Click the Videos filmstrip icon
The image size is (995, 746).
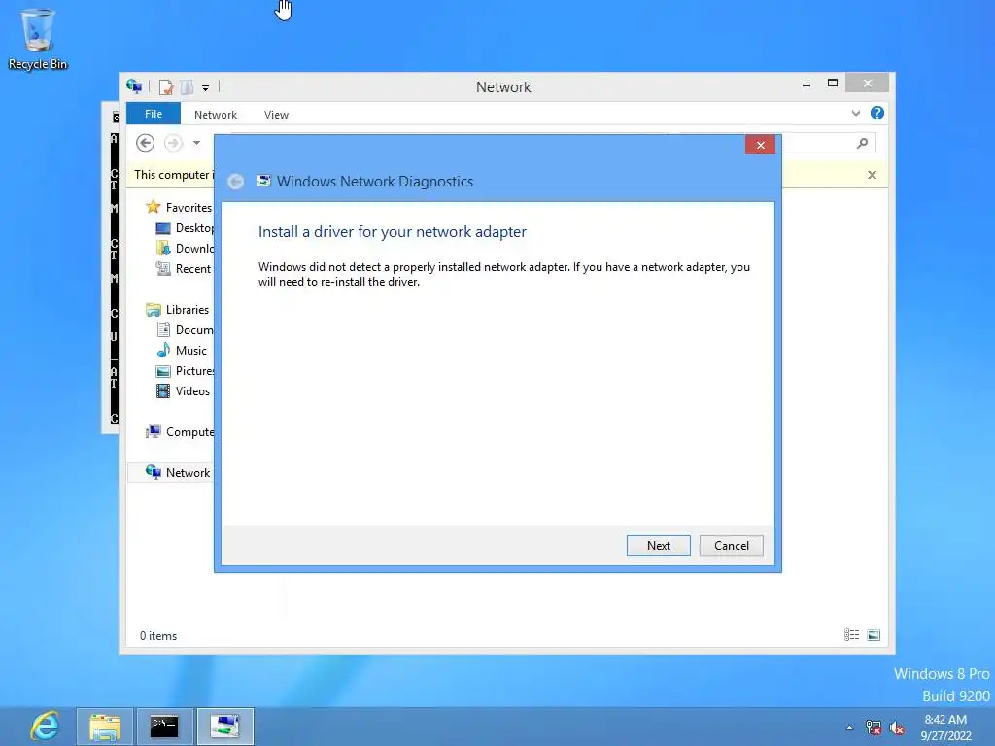163,390
